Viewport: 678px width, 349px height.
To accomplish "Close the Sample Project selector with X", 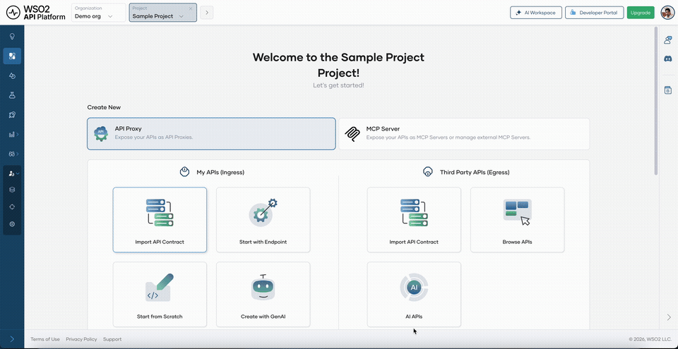I will click(191, 8).
